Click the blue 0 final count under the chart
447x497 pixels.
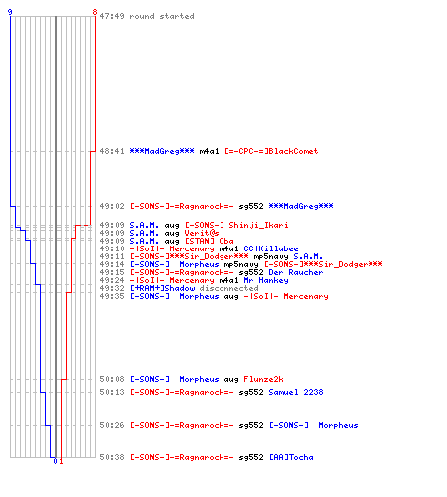click(x=55, y=461)
